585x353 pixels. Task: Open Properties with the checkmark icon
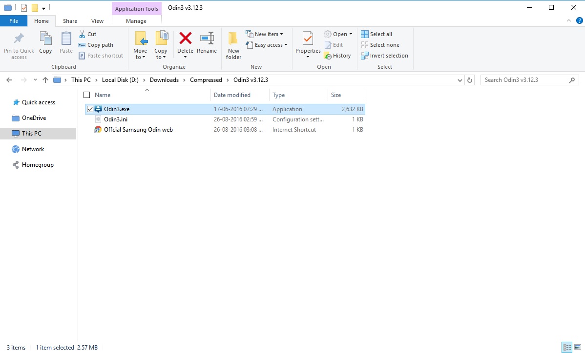[x=308, y=39]
